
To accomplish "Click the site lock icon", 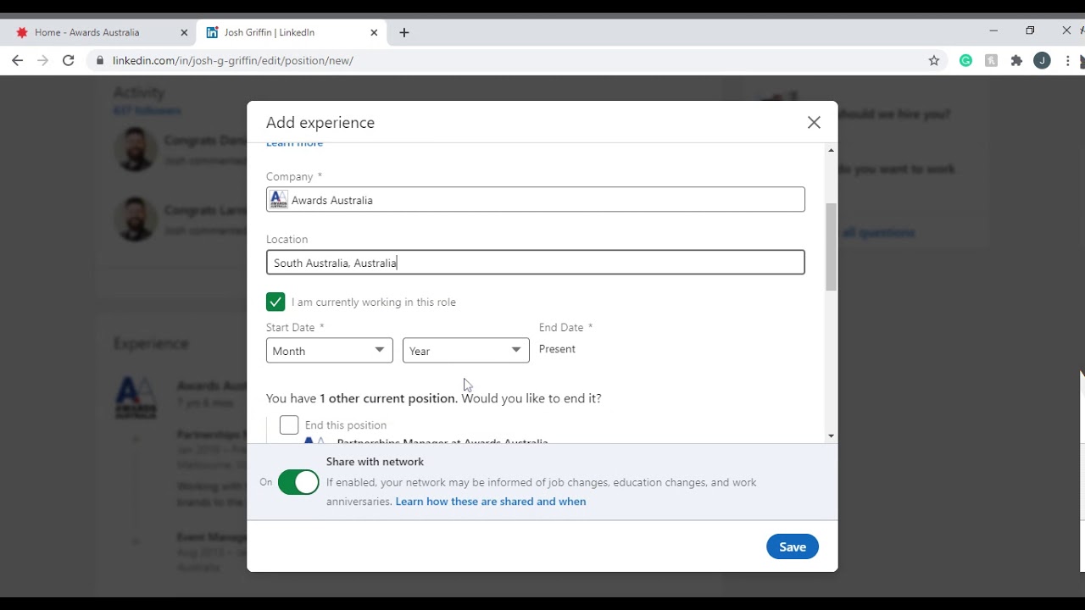I will 100,61.
